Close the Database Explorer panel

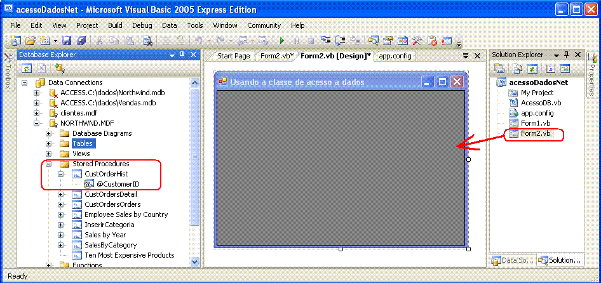[x=192, y=55]
